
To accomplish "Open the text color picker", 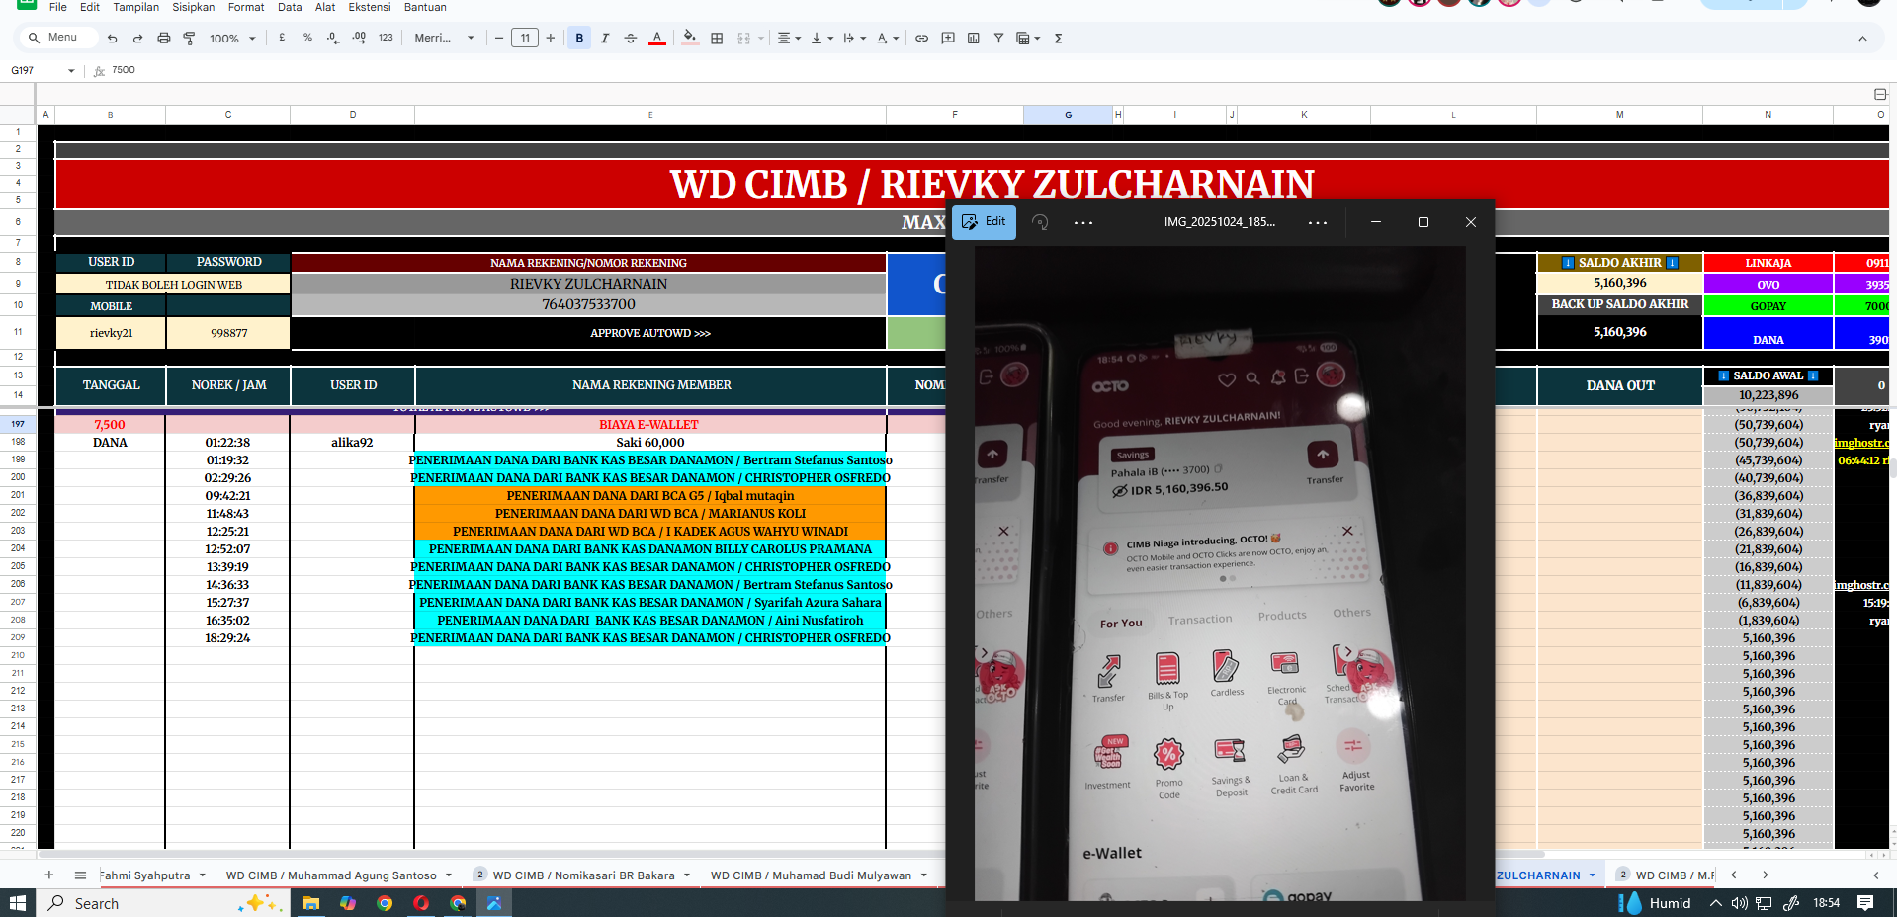I will 657,38.
